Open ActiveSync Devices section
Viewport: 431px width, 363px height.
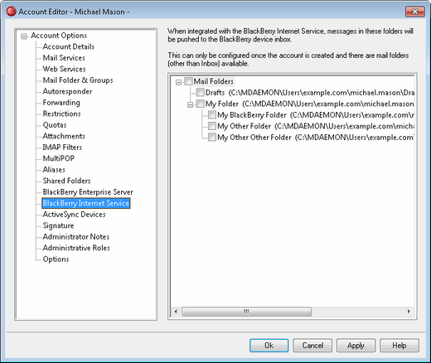click(74, 215)
